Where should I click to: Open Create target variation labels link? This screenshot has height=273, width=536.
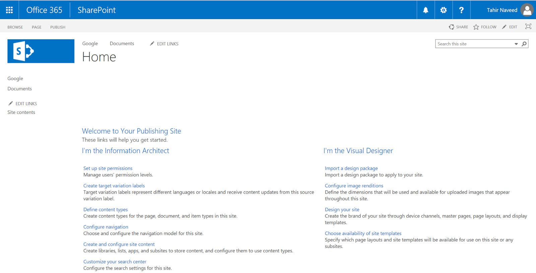[114, 186]
